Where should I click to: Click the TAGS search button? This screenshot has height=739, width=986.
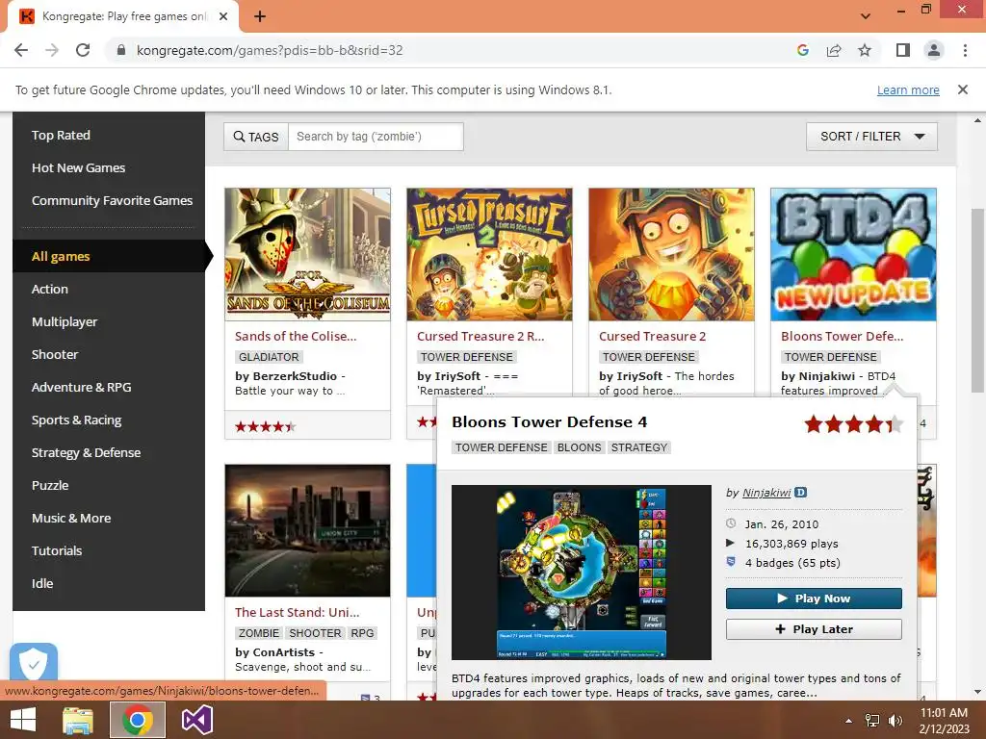(x=256, y=137)
